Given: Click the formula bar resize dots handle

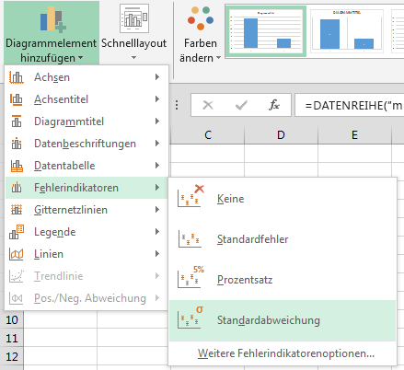Looking at the screenshot, I should click(177, 105).
